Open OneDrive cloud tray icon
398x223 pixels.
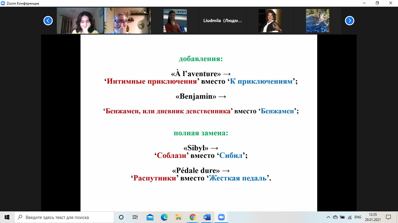[x=335, y=217]
